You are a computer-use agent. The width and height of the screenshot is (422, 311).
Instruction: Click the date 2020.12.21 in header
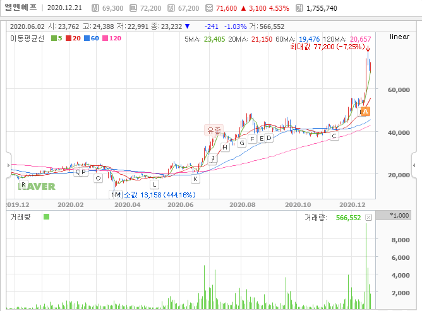point(64,8)
